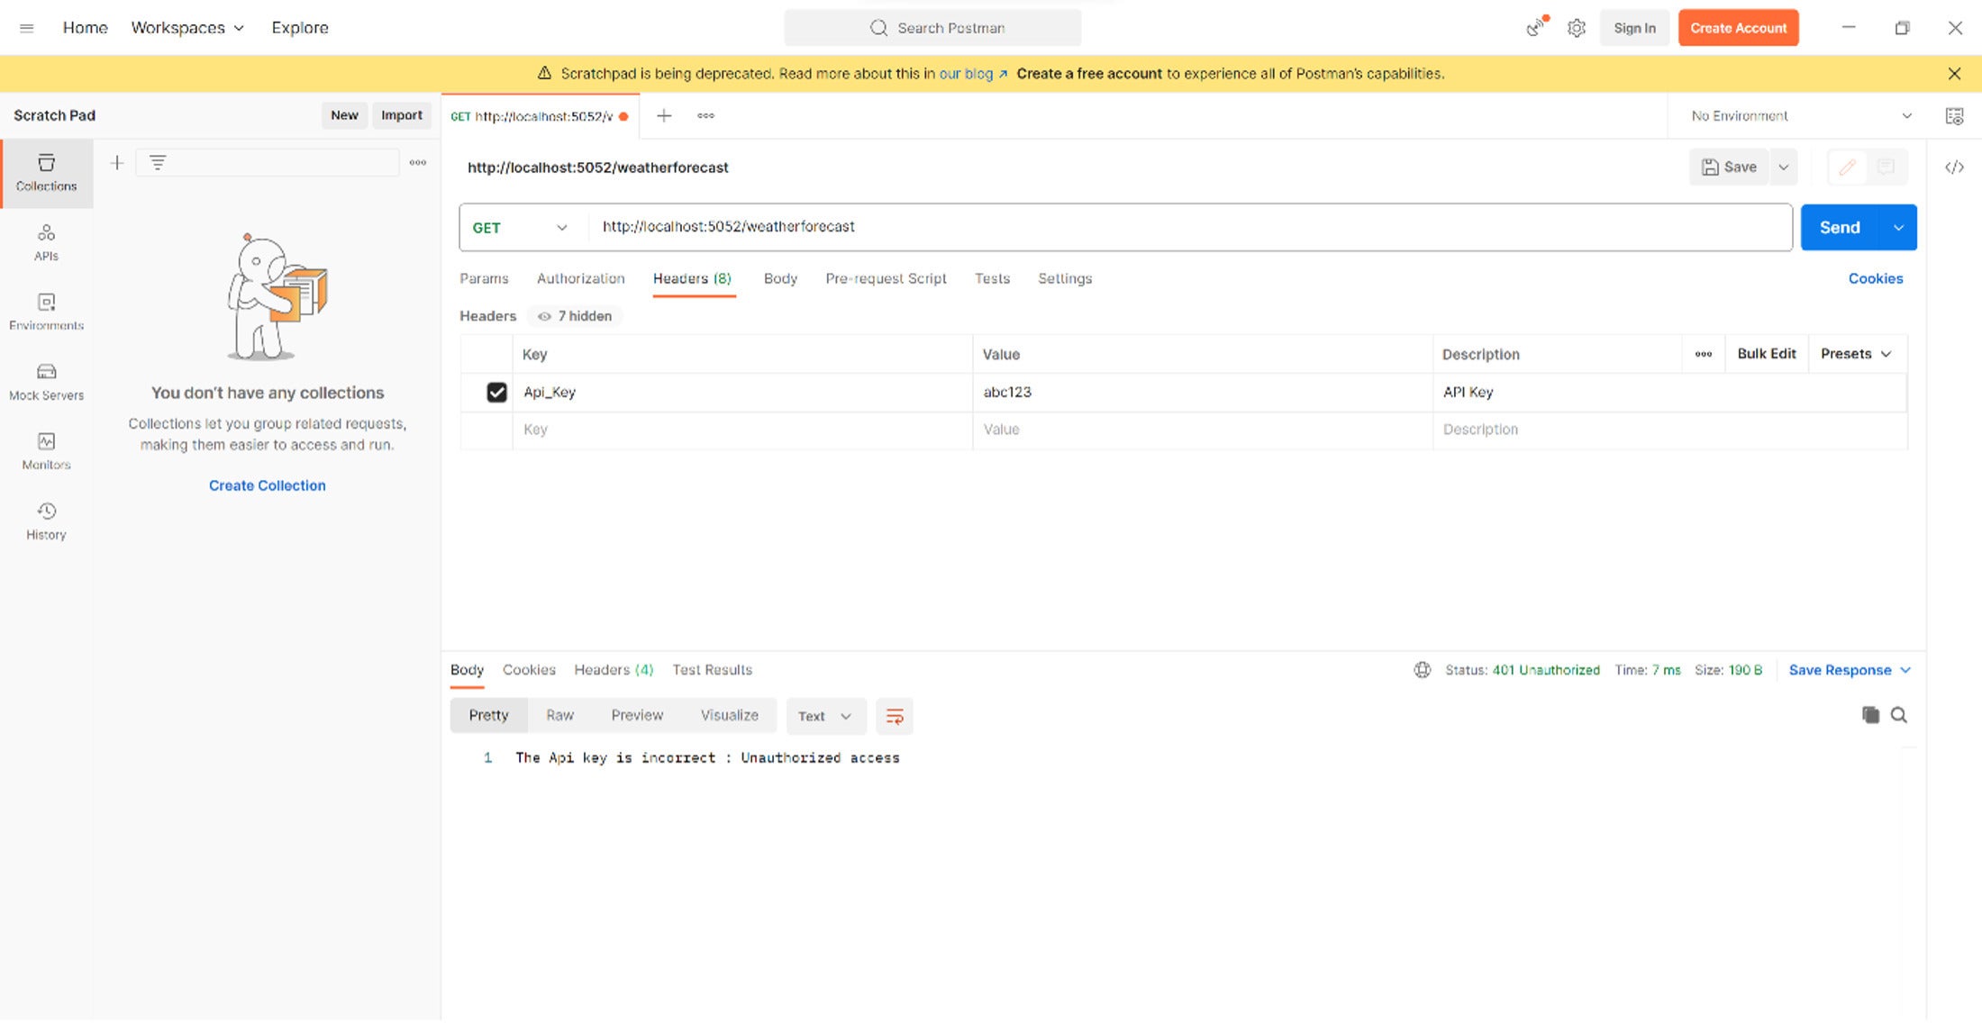Click the network globe icon in response
The height and width of the screenshot is (1023, 1982).
[1423, 670]
